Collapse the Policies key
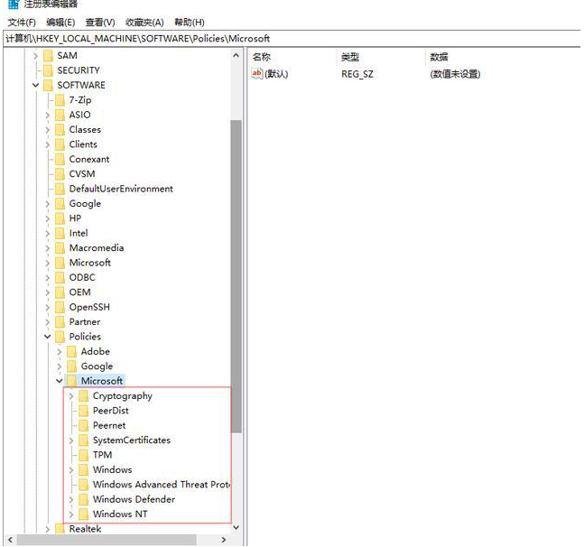This screenshot has width=584, height=547. [48, 337]
